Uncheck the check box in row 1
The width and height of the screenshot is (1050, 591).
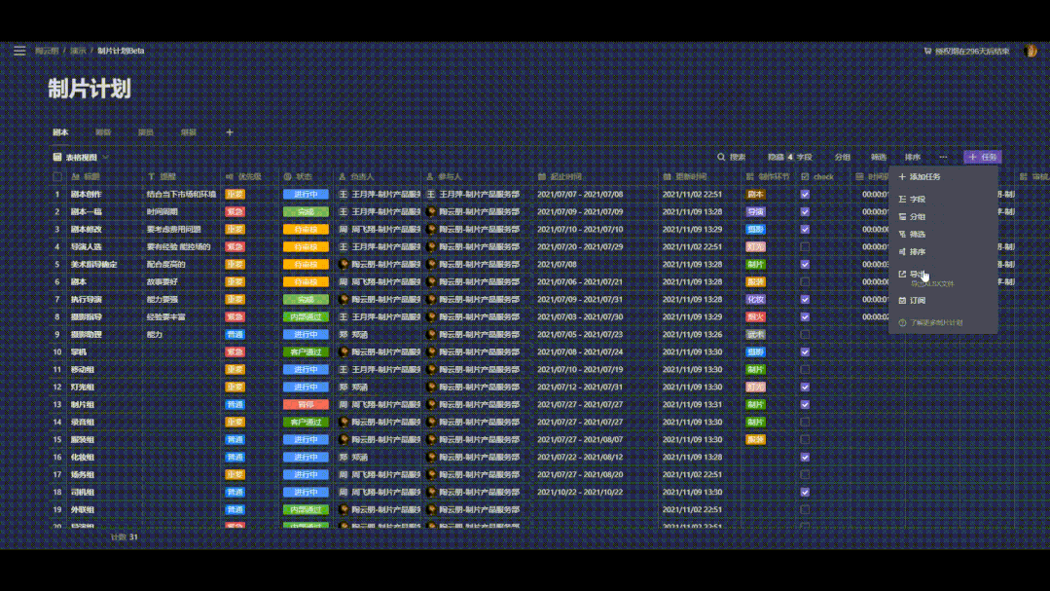pyautogui.click(x=805, y=195)
